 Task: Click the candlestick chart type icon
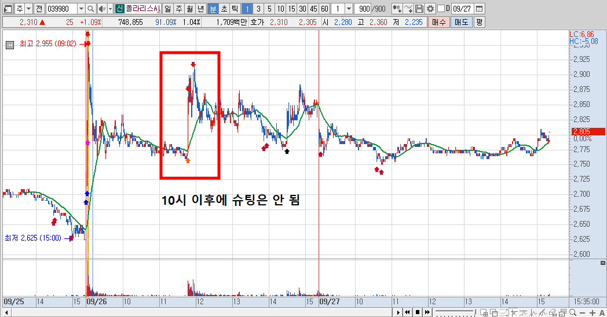point(397,9)
